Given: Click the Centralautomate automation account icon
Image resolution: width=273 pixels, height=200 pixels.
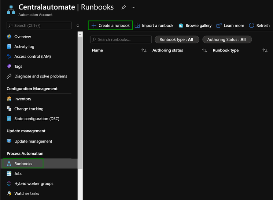Looking at the screenshot, I should pyautogui.click(x=11, y=10).
